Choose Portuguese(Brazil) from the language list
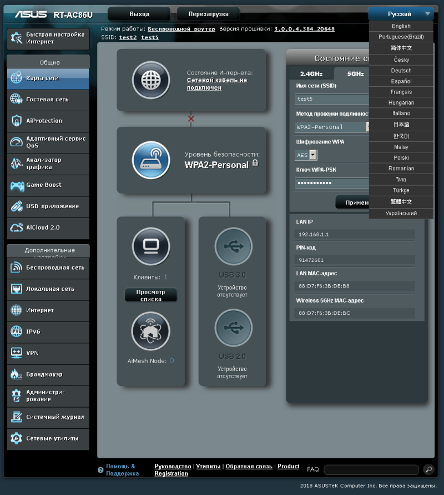Viewport: 444px width, 495px height. pos(401,37)
